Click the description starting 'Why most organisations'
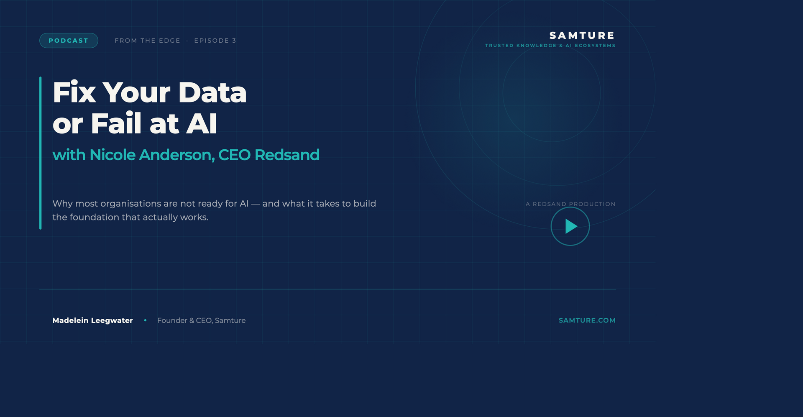 click(214, 210)
